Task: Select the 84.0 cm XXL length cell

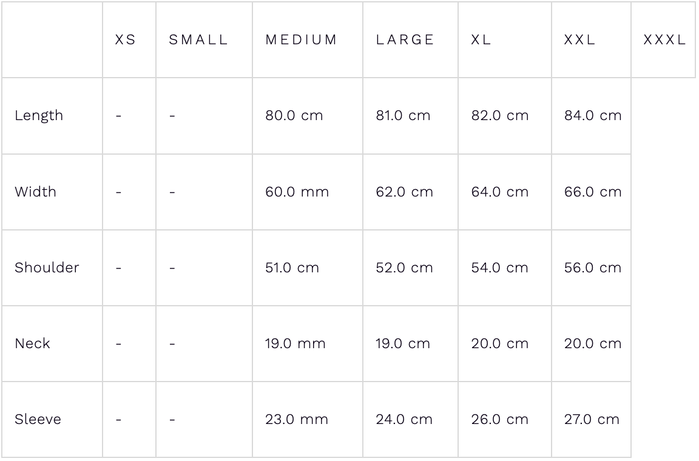Action: [x=593, y=116]
